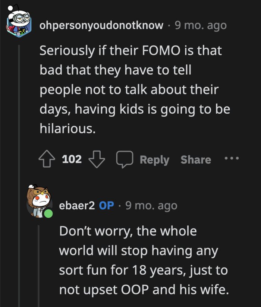The width and height of the screenshot is (261, 307).
Task: Downvote the FOMO comment
Action: coord(97,159)
